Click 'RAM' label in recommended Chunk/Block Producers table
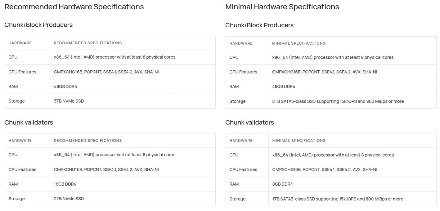440x211 pixels. (13, 86)
